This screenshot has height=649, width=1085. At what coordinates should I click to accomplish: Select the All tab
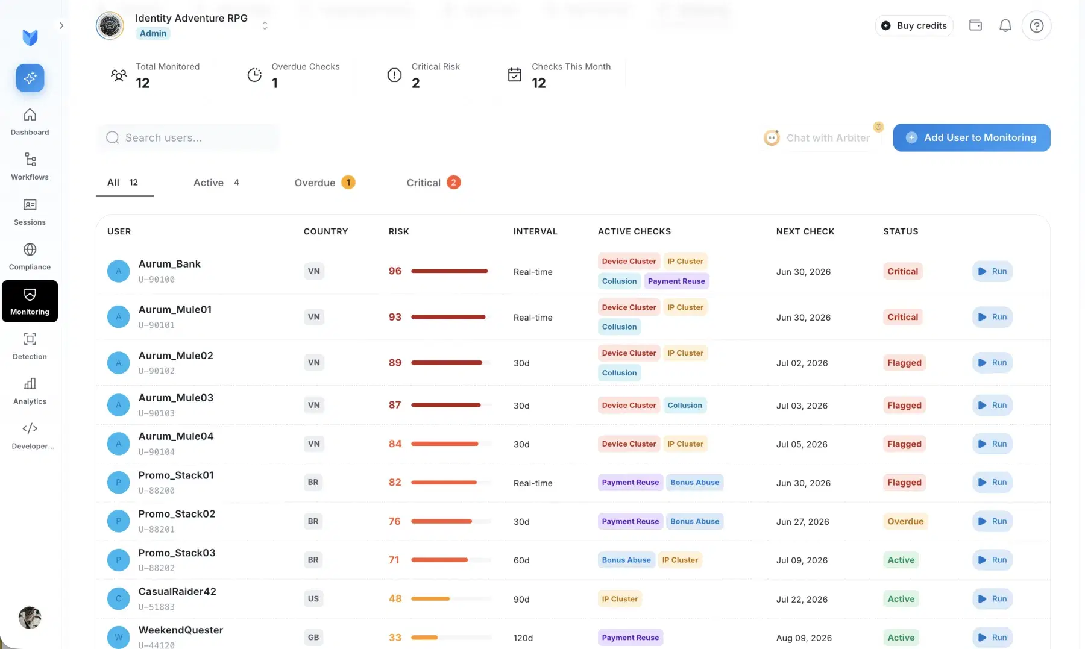(124, 183)
